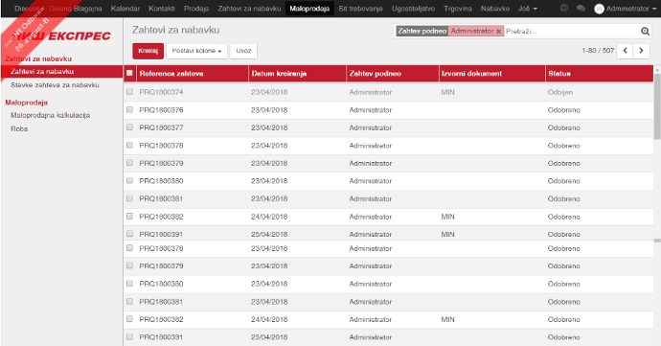Click the red Kreiraj button
661x346 pixels.
click(x=148, y=51)
